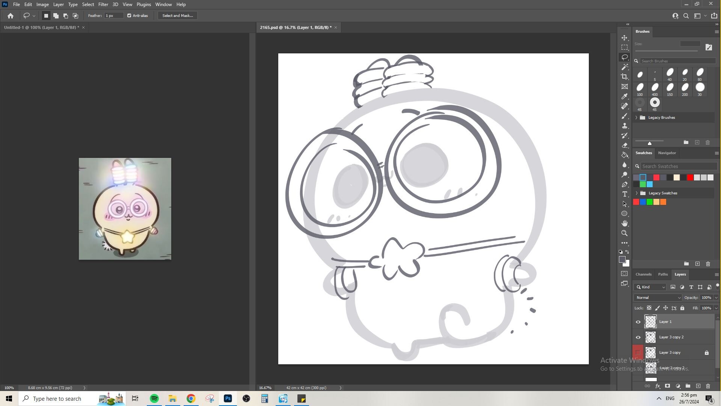Click Create new layer icon
The width and height of the screenshot is (721, 406).
pos(698,386)
